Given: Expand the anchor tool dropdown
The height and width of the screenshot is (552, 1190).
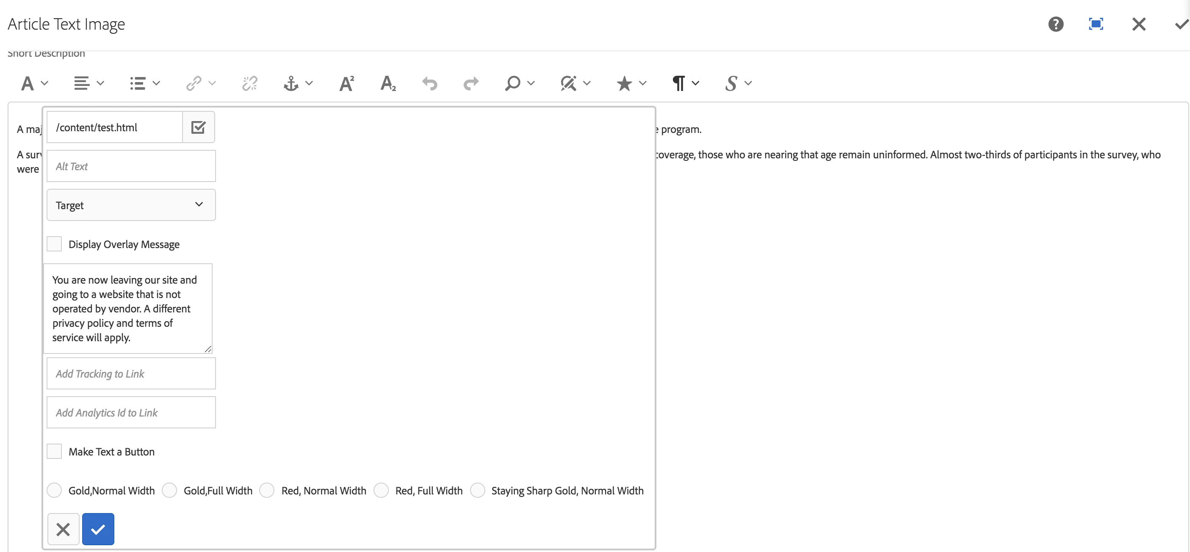Looking at the screenshot, I should pyautogui.click(x=297, y=83).
